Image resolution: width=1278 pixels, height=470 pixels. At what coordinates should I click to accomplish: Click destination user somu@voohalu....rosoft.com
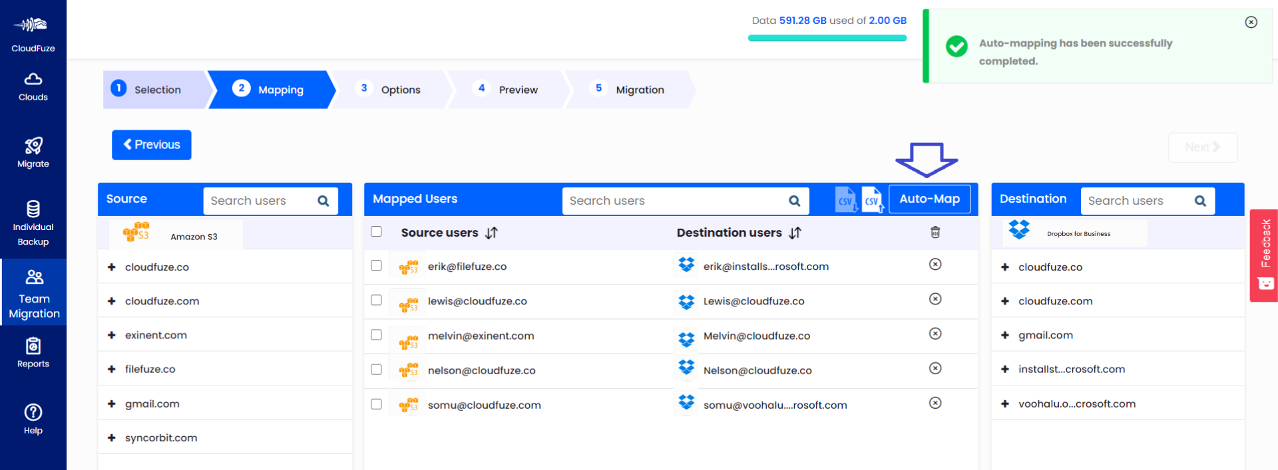pos(775,405)
